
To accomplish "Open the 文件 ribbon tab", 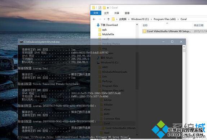I will pos(96,13).
